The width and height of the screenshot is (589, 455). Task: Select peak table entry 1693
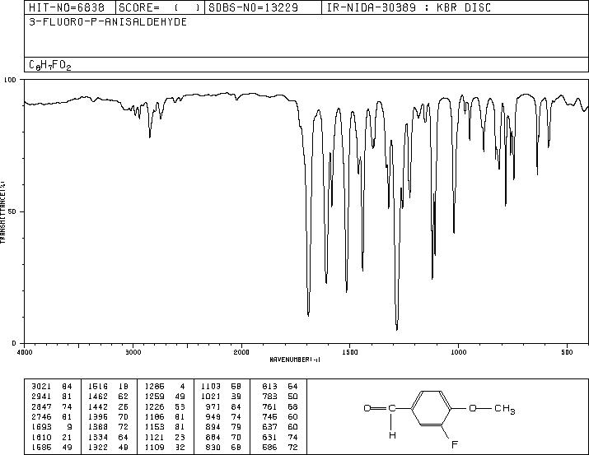tap(41, 427)
